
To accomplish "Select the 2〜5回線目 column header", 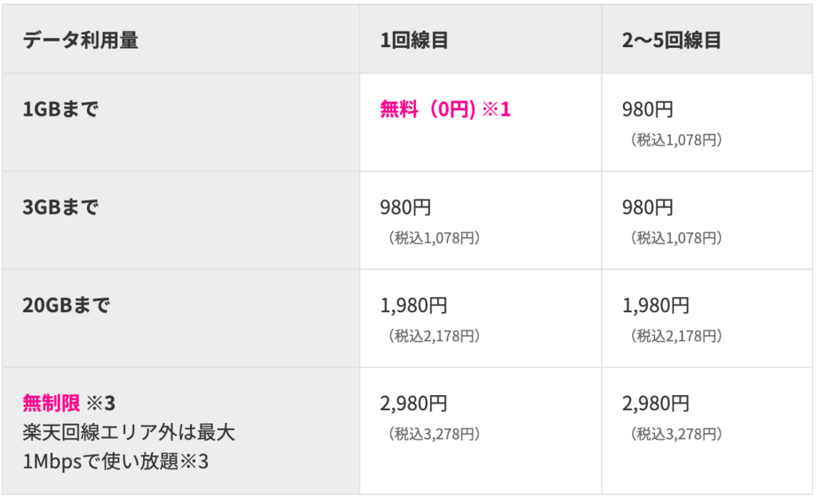I will coord(671,40).
